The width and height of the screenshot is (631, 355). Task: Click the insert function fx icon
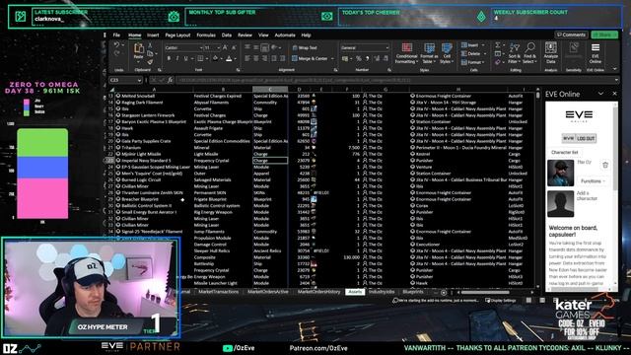pos(171,80)
